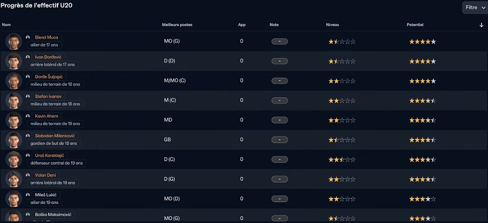Click the 'arrière latéral de 19 ans' tag

coord(53,183)
